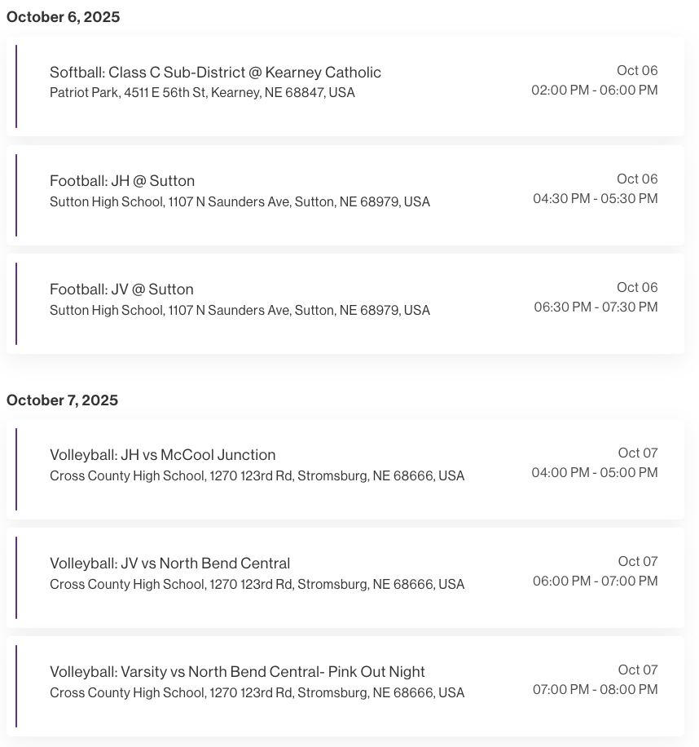Image resolution: width=699 pixels, height=747 pixels.
Task: Click the 07:00 PM - 08:00 PM time
Action: [x=595, y=690]
